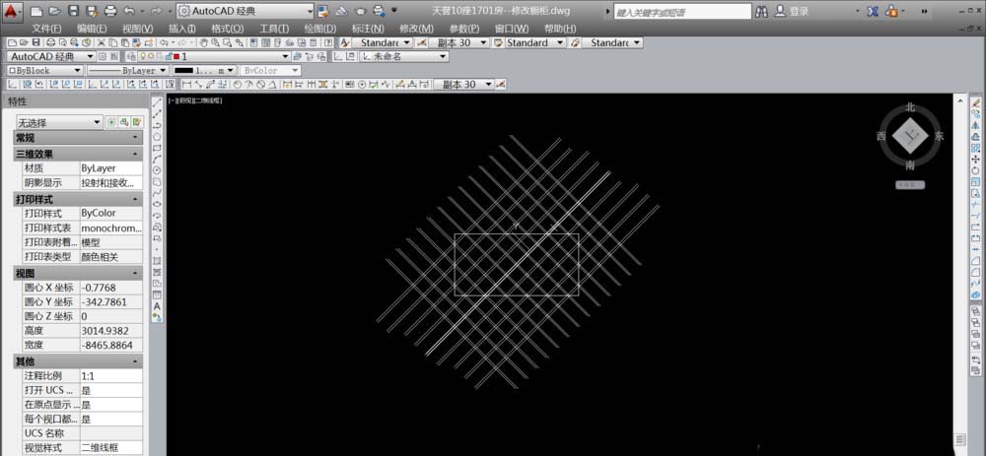Click the 材质 ByLayer value field
Screen dimensions: 986x456
(110, 168)
